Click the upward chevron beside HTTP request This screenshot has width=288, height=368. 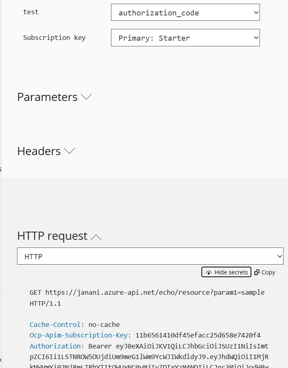pos(96,237)
